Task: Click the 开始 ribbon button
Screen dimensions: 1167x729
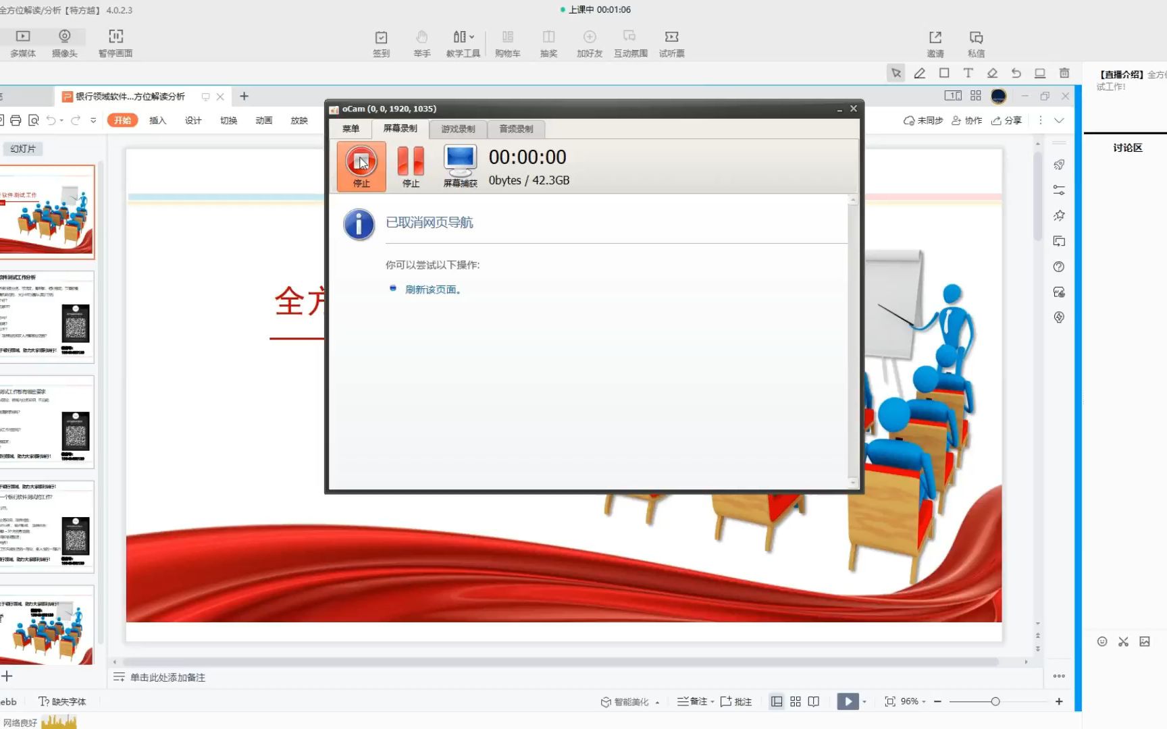Action: click(122, 120)
